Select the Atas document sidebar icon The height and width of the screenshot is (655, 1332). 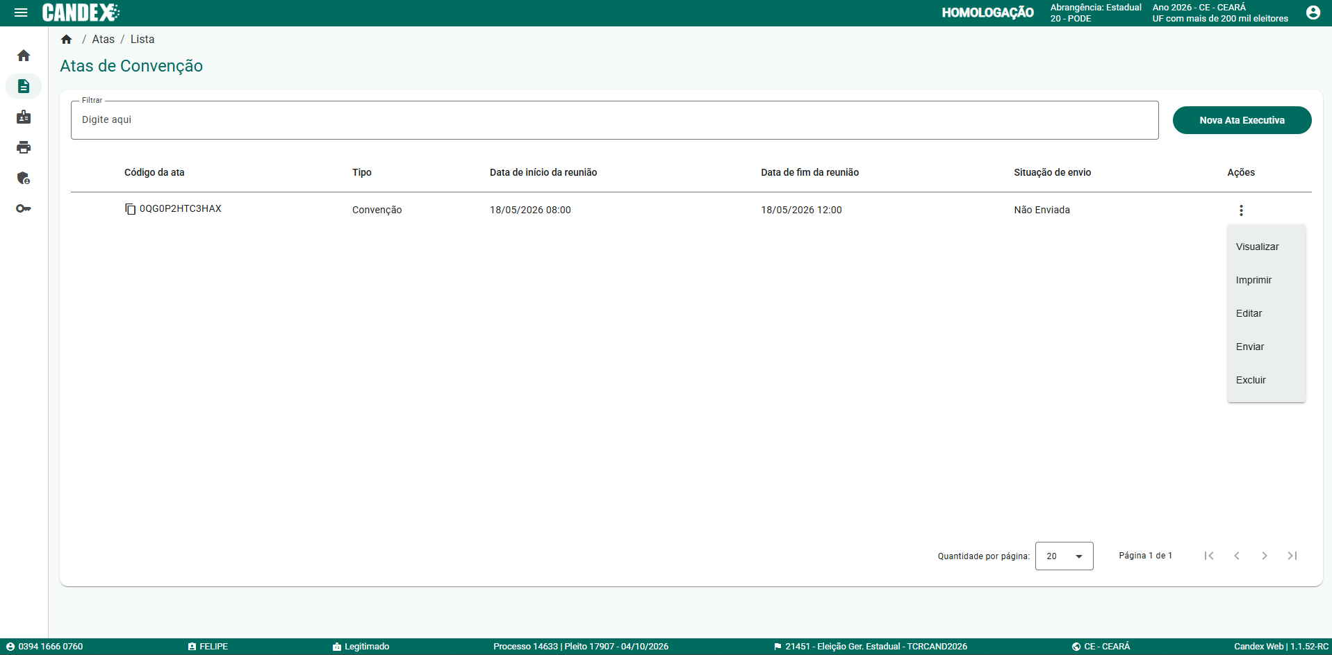point(24,86)
